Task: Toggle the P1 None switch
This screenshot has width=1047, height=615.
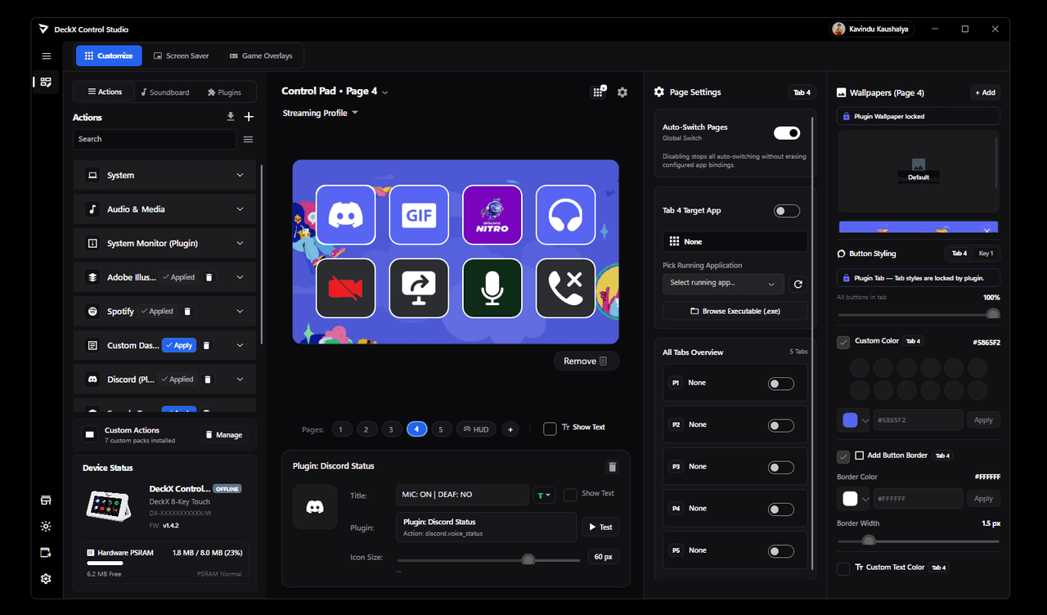Action: (781, 384)
